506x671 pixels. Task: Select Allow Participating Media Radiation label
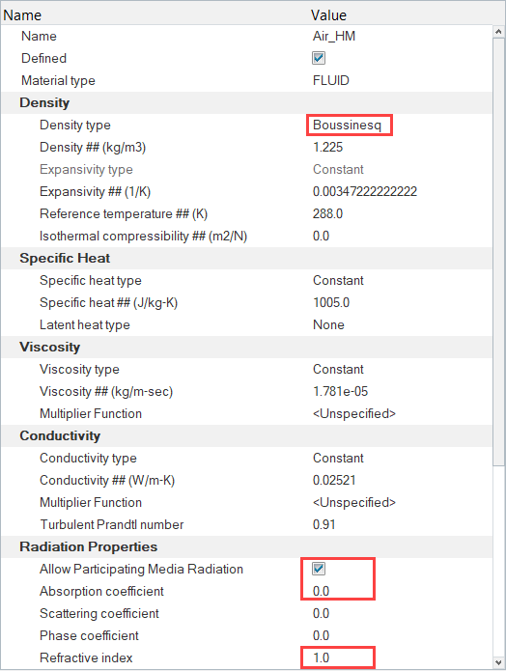pos(141,569)
